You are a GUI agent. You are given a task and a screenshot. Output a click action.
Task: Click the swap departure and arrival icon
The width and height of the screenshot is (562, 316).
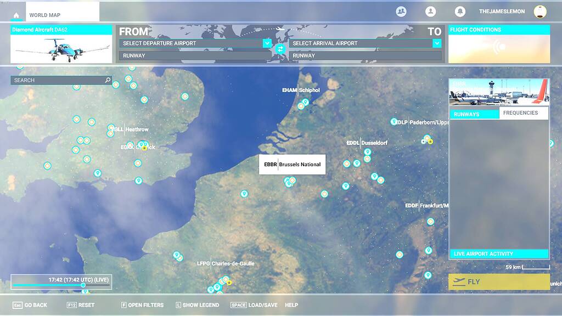coord(280,49)
